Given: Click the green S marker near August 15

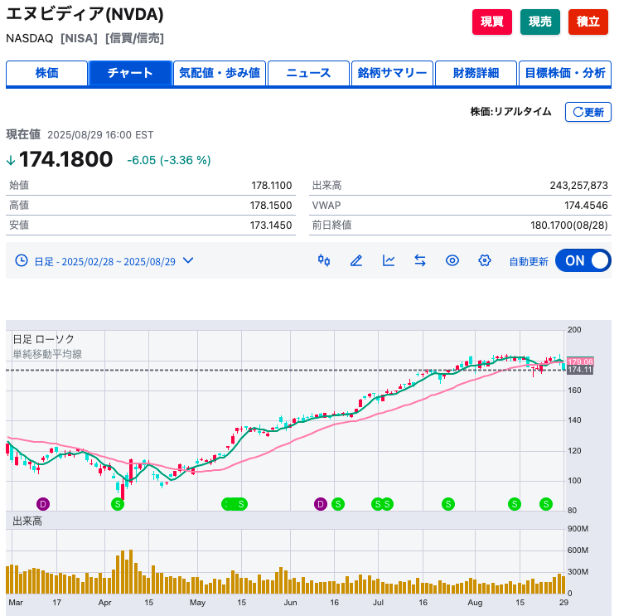Looking at the screenshot, I should point(515,504).
